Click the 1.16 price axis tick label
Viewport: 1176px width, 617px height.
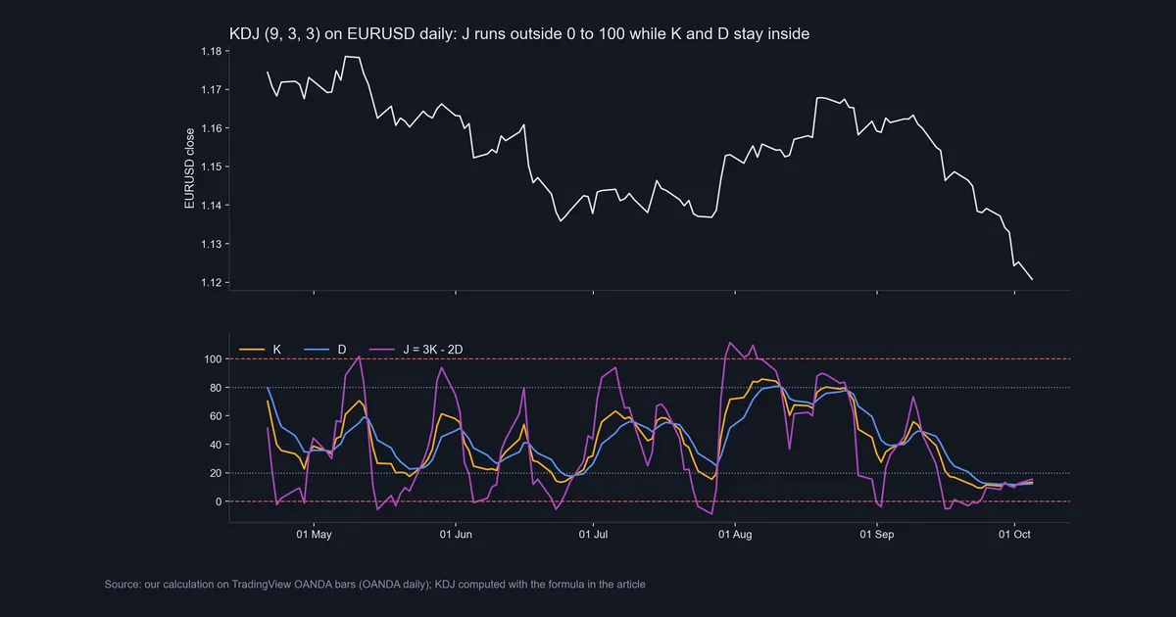(x=211, y=128)
